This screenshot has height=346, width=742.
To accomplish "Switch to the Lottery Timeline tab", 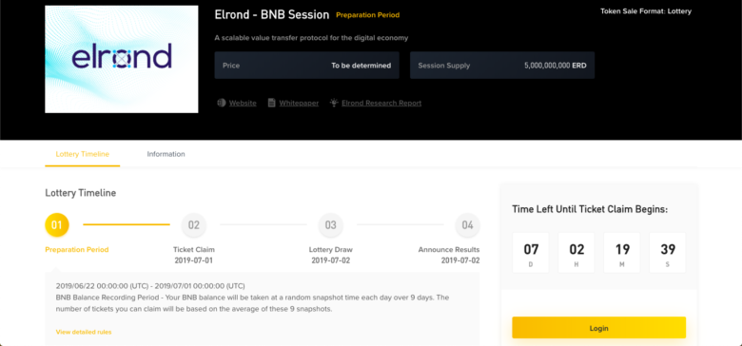I will pyautogui.click(x=83, y=154).
